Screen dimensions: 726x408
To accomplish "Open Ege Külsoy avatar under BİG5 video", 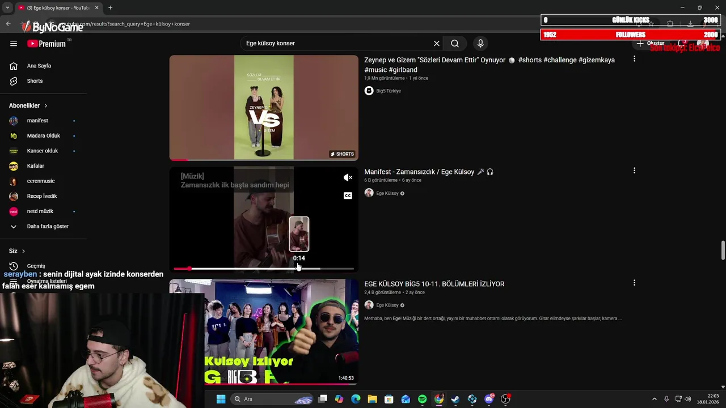I will [369, 305].
